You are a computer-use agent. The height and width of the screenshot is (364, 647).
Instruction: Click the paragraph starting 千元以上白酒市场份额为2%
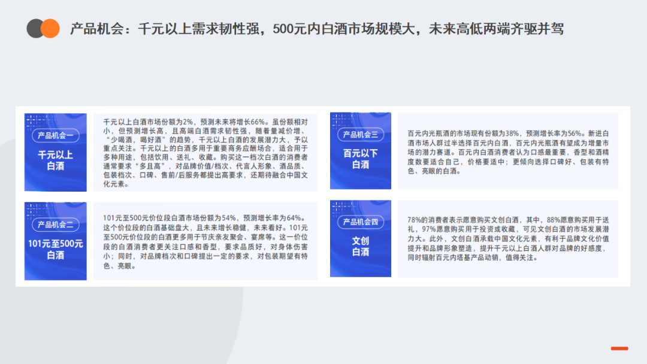(205, 153)
